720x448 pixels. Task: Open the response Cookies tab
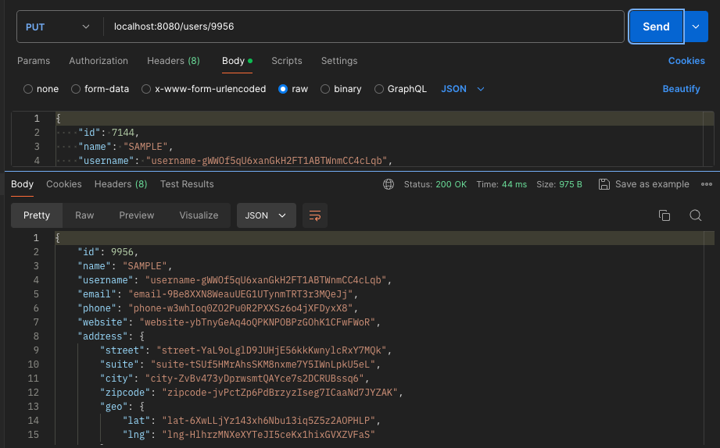point(64,184)
